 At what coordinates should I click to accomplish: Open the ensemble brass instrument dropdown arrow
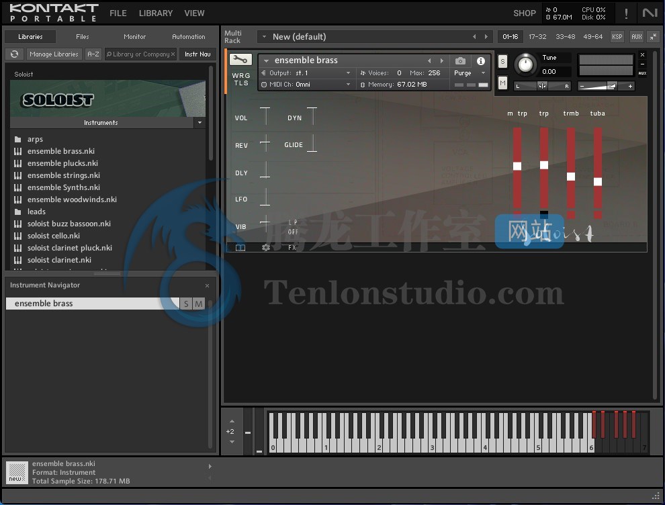point(267,60)
